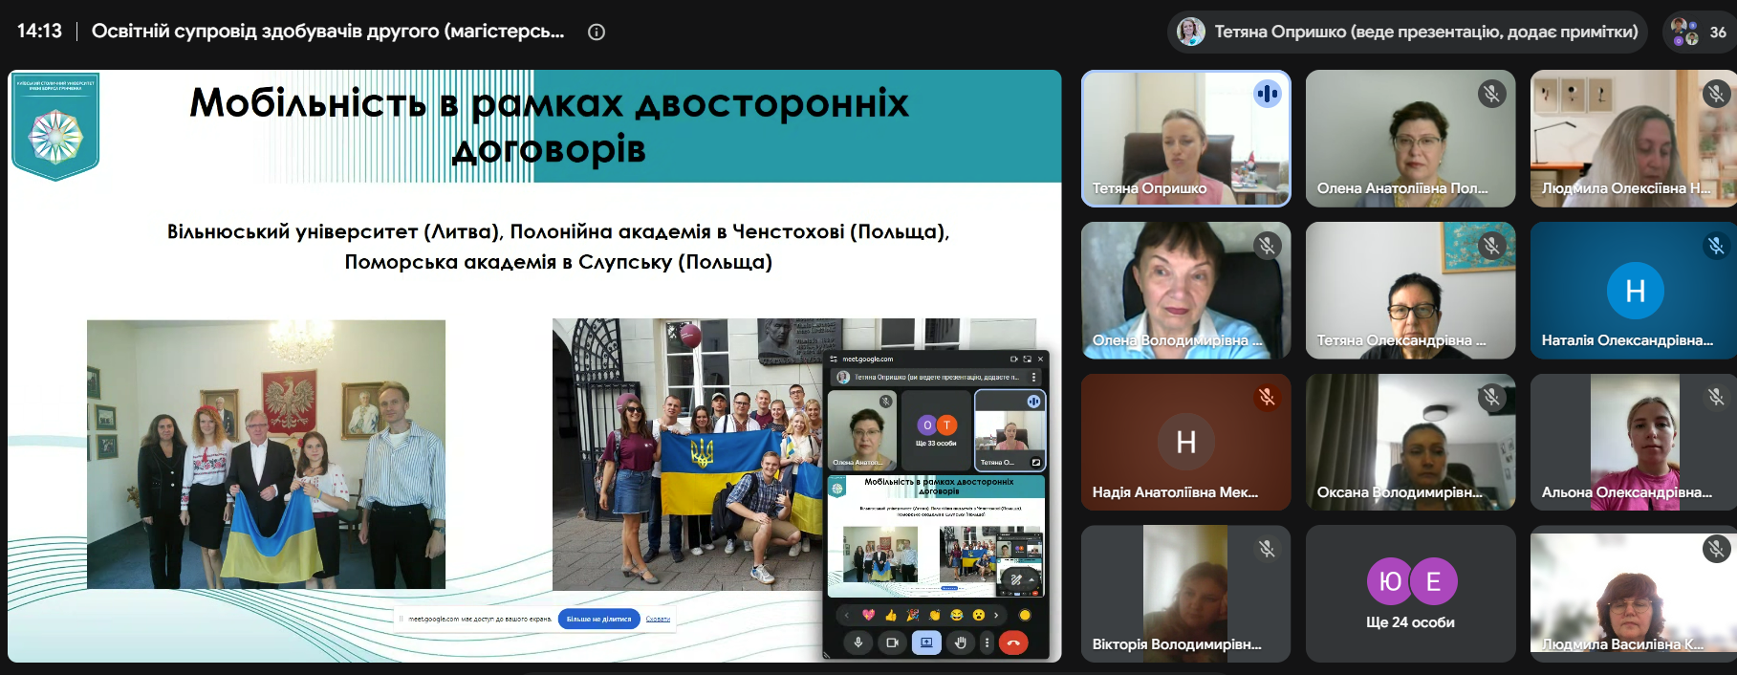Send the heart reaction emoji
Viewport: 1737px width, 675px height.
pos(869,615)
